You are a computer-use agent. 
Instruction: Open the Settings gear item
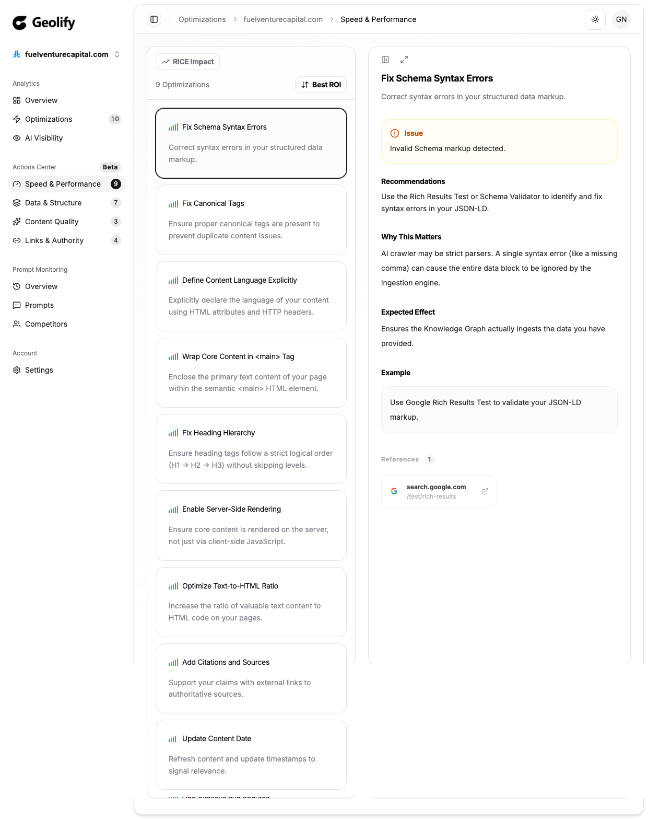(x=39, y=370)
